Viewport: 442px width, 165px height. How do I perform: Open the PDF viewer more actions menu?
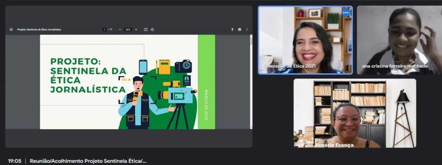[x=247, y=29]
